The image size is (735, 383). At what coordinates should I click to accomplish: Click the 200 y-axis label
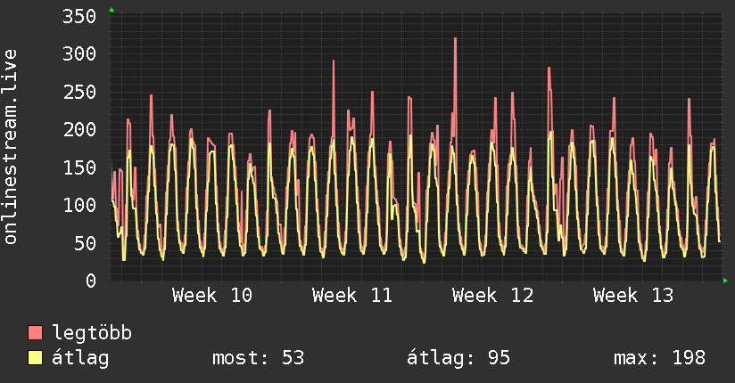[x=79, y=130]
